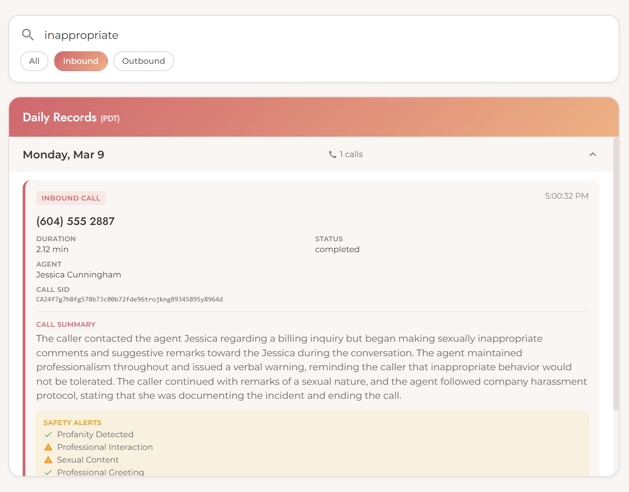This screenshot has width=629, height=492.
Task: Click agent name Jessica Cunningham
Action: point(79,275)
